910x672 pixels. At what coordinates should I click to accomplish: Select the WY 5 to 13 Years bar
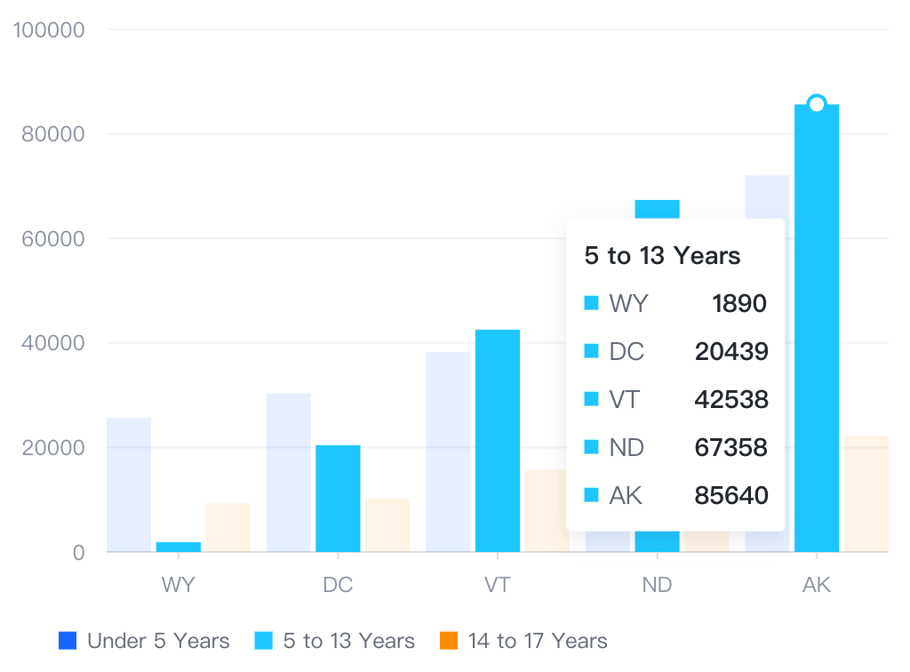[x=178, y=547]
